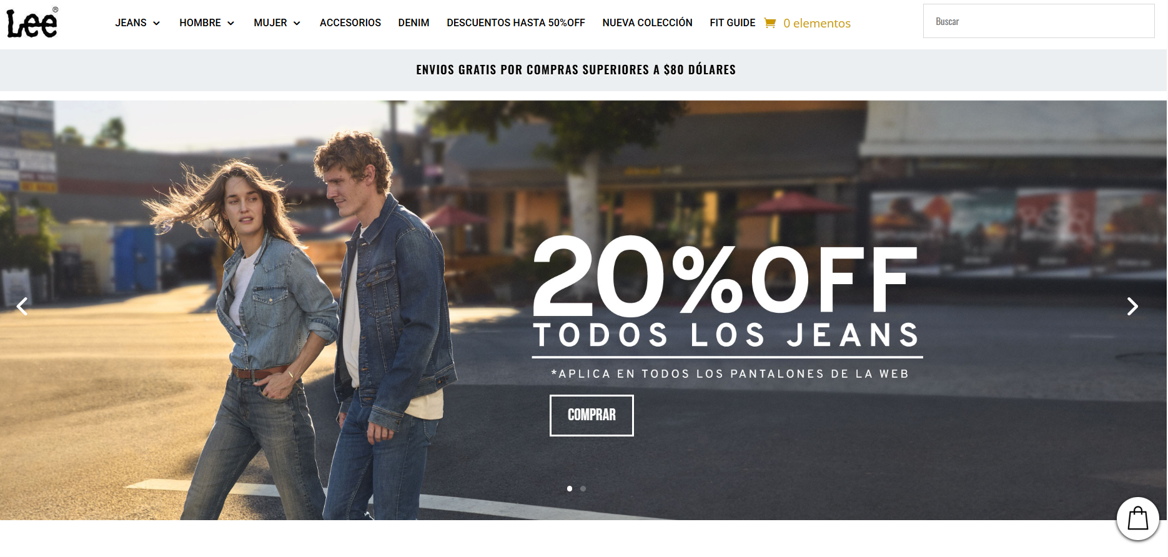This screenshot has width=1168, height=557.
Task: Click the COMPRAR button
Action: tap(591, 415)
